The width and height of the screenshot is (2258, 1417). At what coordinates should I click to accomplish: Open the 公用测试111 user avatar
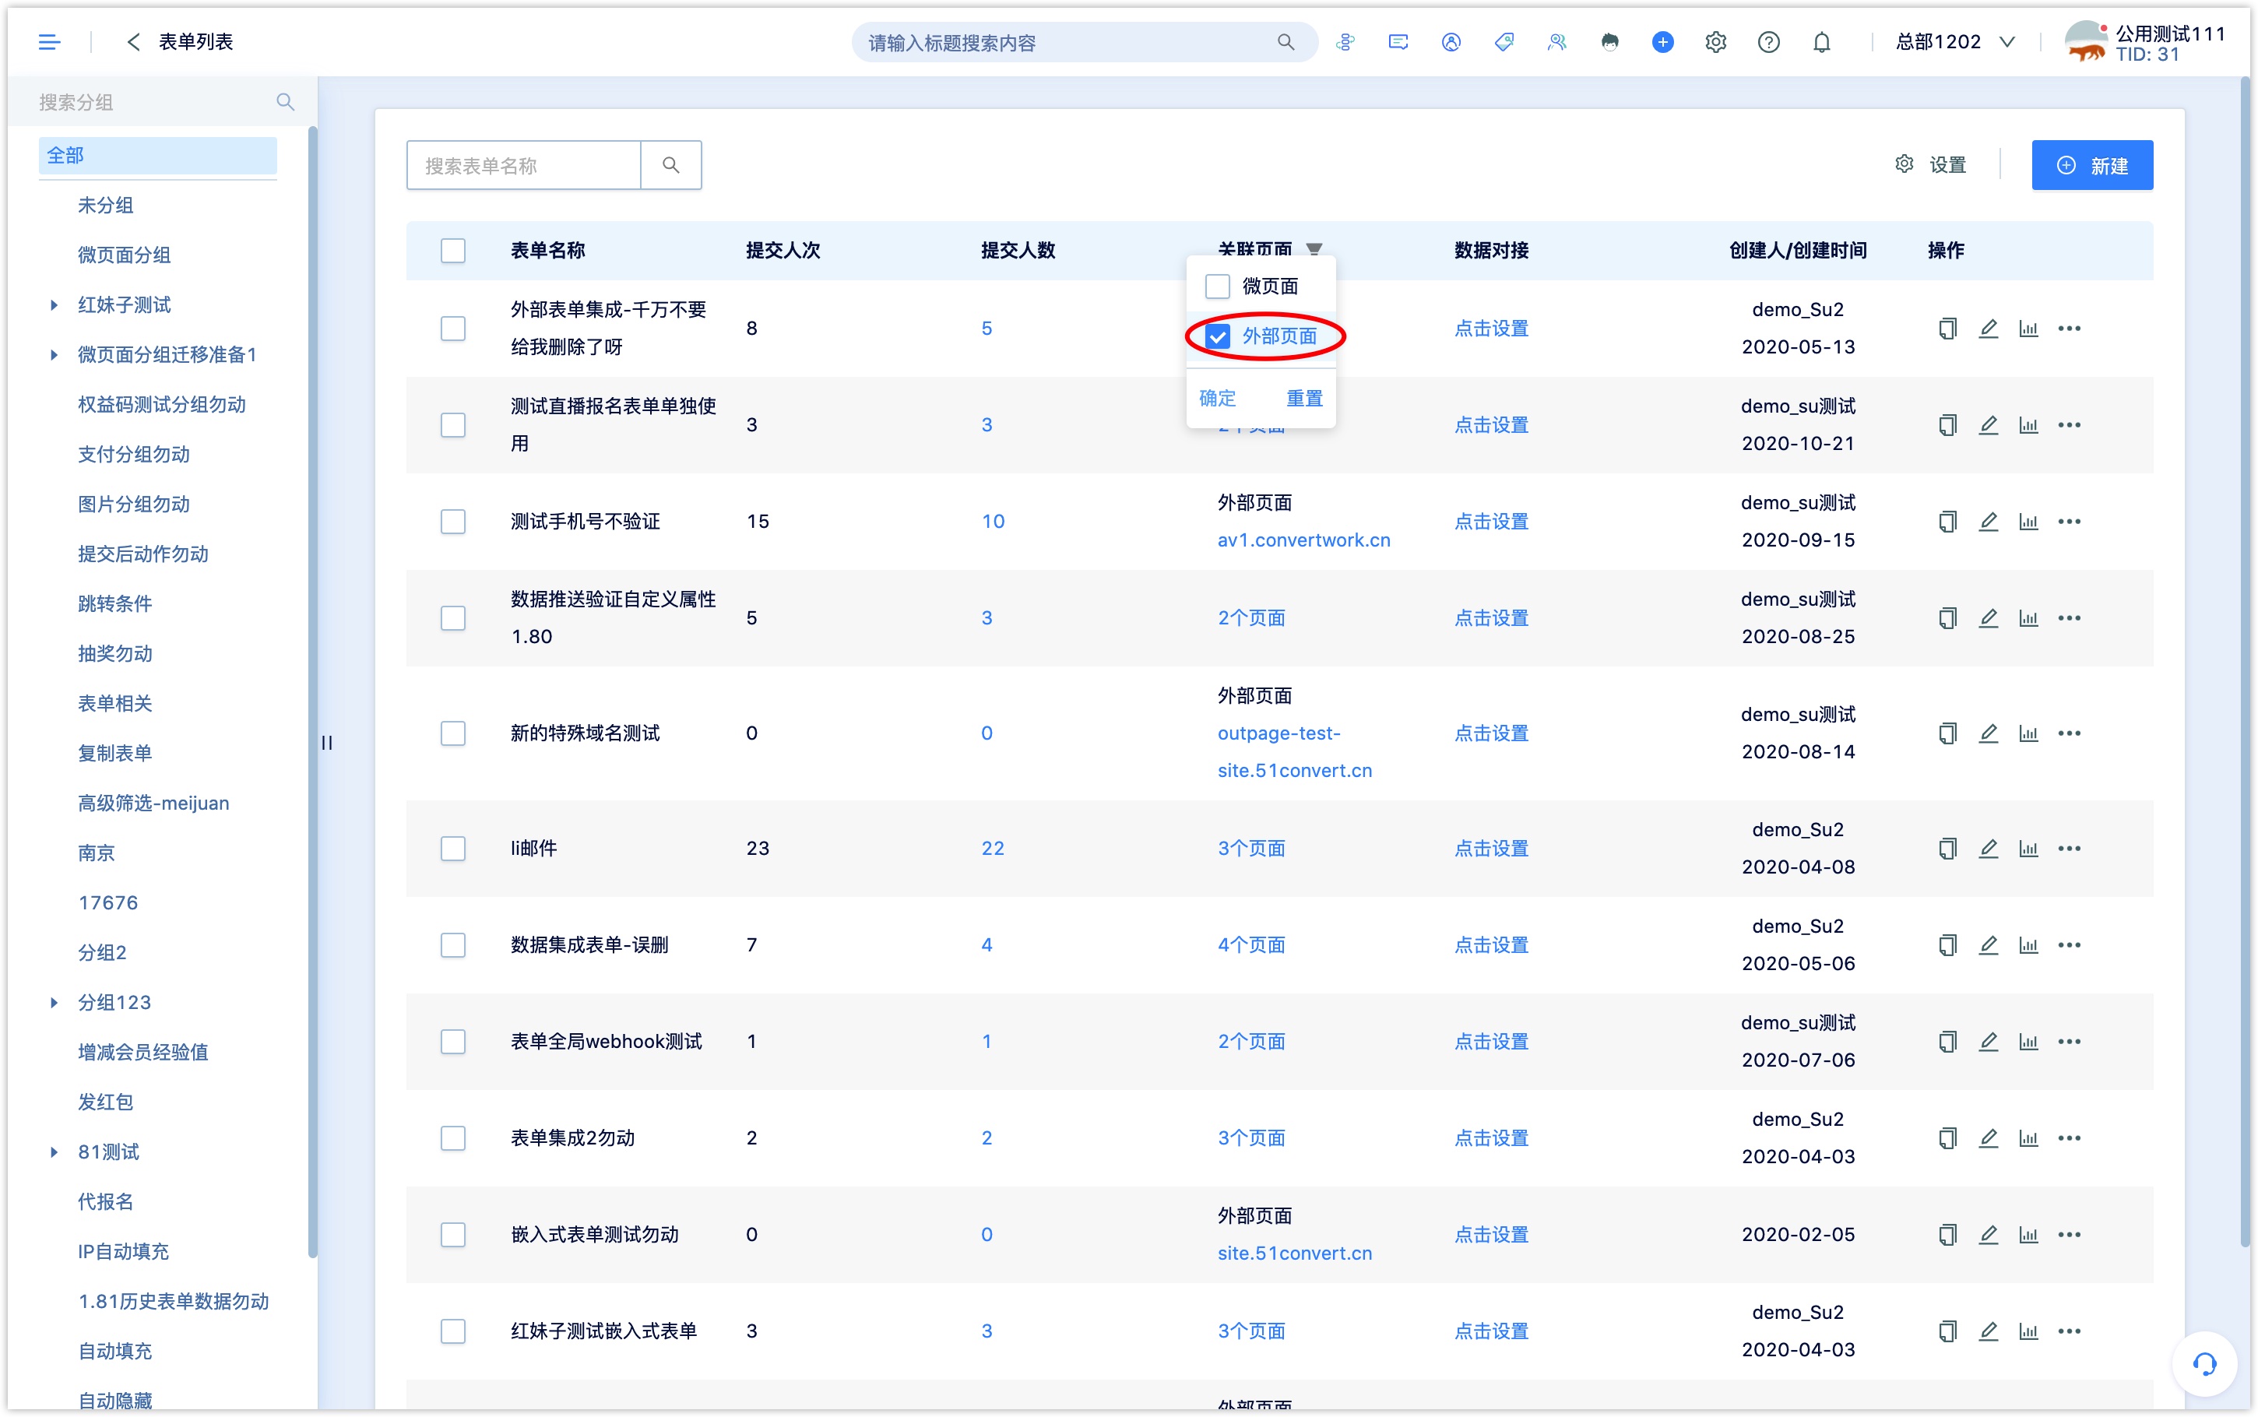click(x=2086, y=42)
